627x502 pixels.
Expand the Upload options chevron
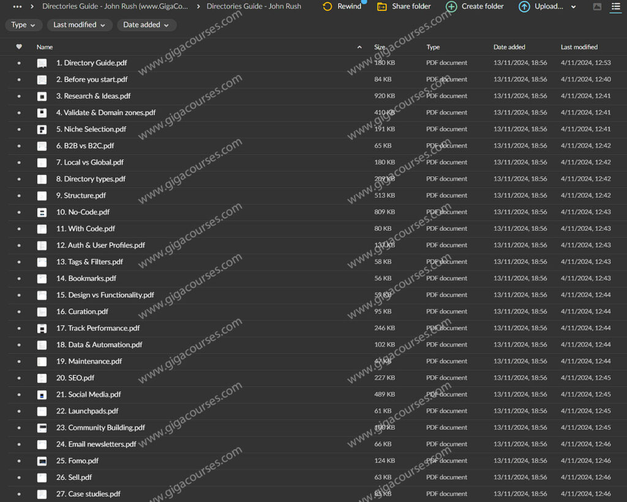(574, 7)
